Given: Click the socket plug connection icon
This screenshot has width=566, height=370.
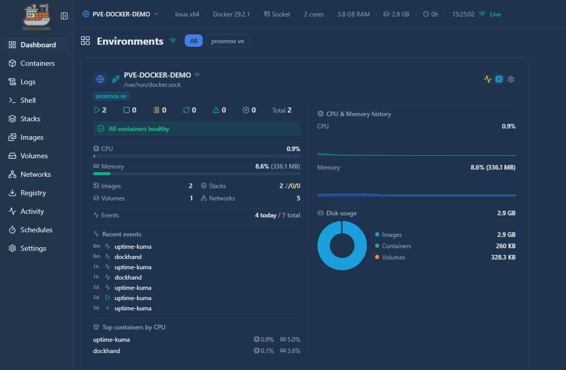Looking at the screenshot, I should point(115,79).
